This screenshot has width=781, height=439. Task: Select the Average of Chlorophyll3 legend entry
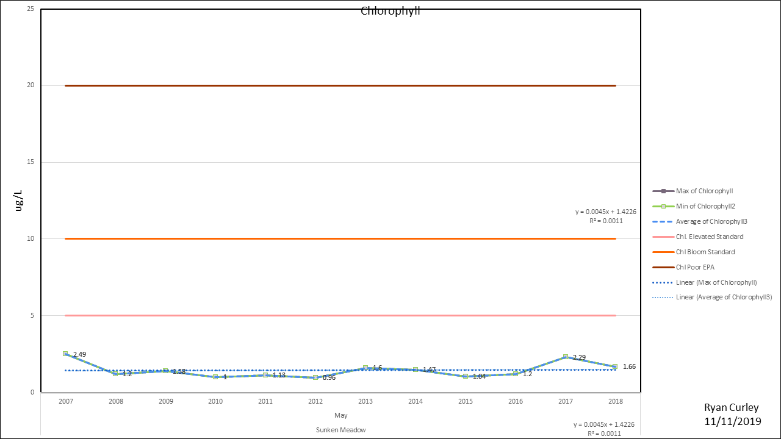point(711,221)
